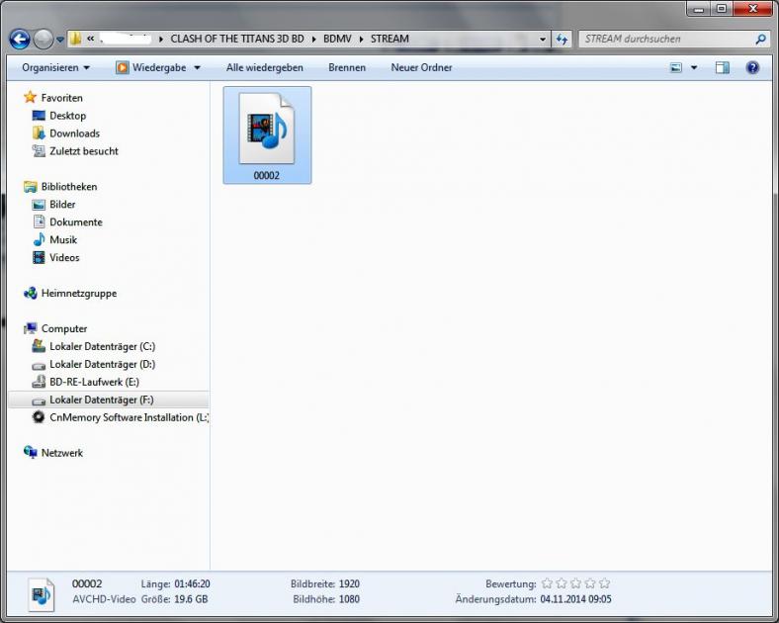Open the Bilder library
Viewport: 779px width, 623px height.
[62, 205]
